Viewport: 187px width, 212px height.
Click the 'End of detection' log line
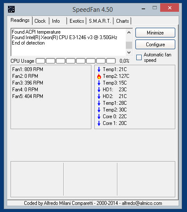tap(28, 43)
